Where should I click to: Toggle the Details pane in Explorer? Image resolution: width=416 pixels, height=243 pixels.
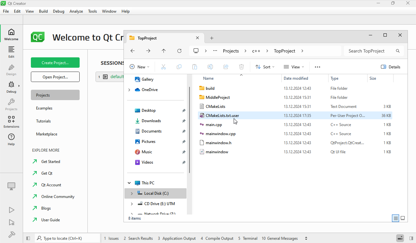pos(390,67)
